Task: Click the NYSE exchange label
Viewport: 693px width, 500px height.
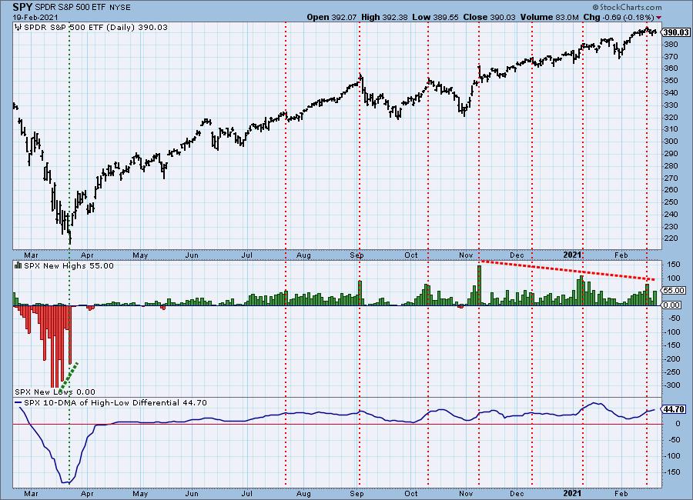Action: (120, 8)
